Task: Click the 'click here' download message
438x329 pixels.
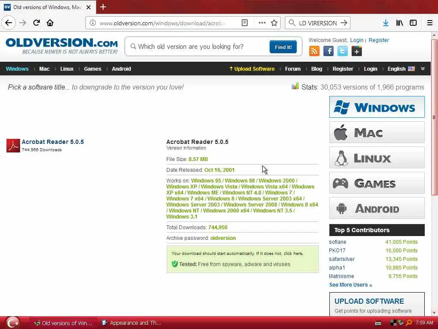Action: [x=293, y=254]
